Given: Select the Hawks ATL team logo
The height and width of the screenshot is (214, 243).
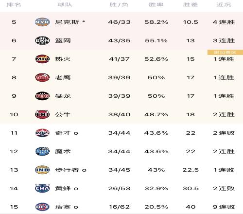Looking at the screenshot, I should [x=42, y=77].
